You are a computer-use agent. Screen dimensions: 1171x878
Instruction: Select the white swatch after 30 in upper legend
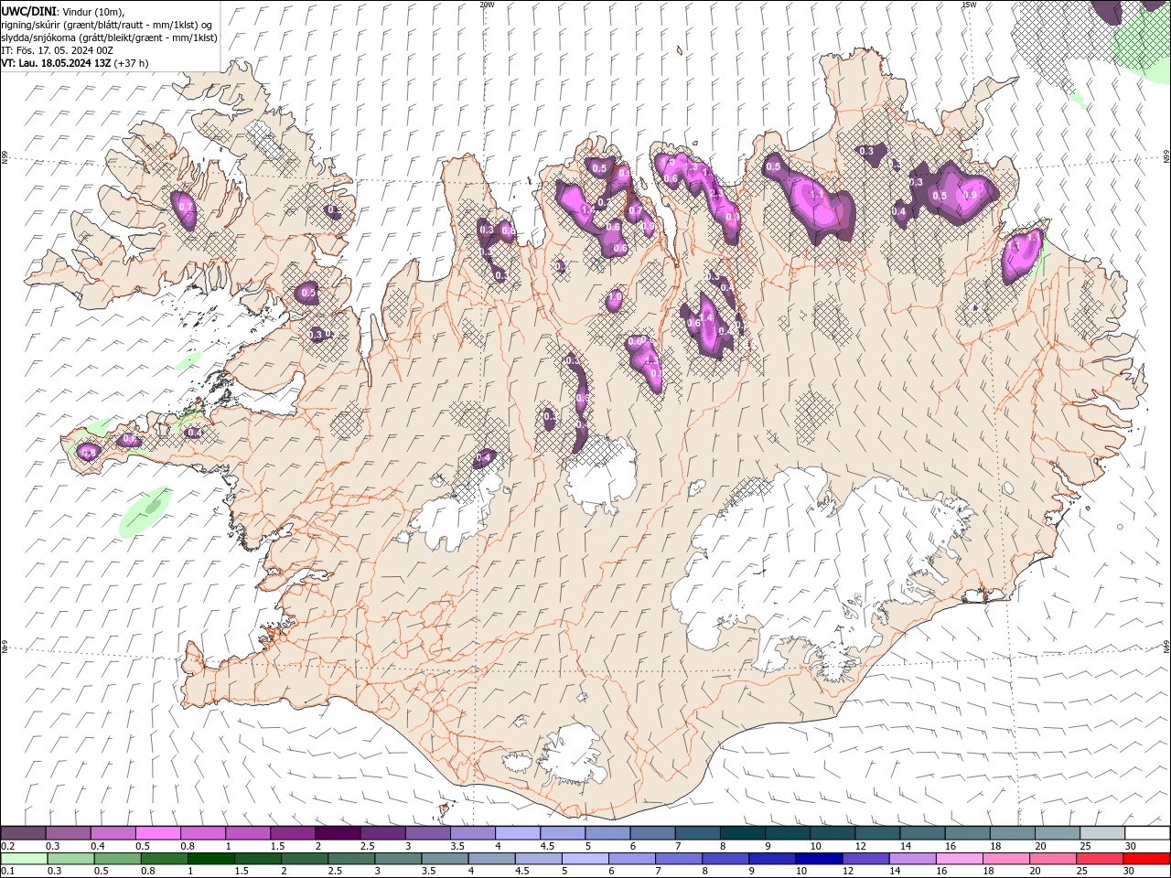(1147, 832)
